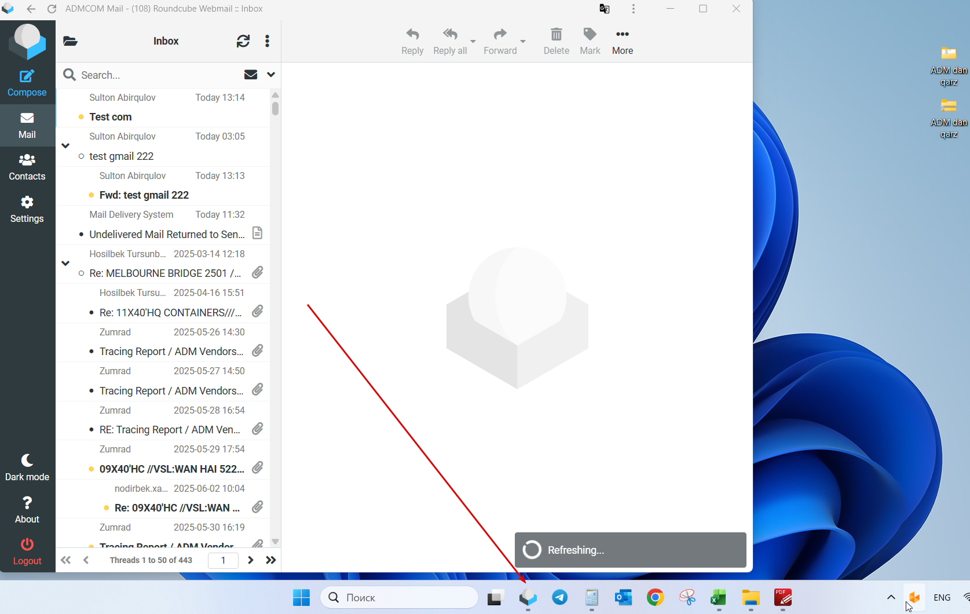The width and height of the screenshot is (970, 614).
Task: Open the 'Test com' message
Action: coord(163,108)
